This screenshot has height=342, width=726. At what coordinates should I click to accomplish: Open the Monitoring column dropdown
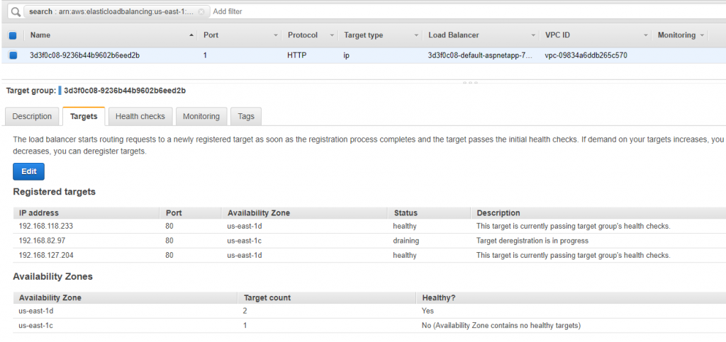point(703,35)
